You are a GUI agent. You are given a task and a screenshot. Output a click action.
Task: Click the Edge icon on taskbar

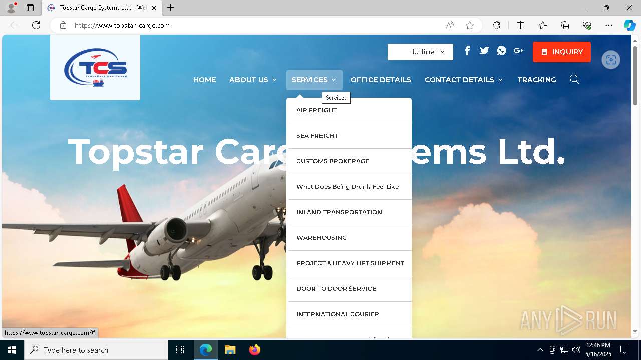point(206,350)
